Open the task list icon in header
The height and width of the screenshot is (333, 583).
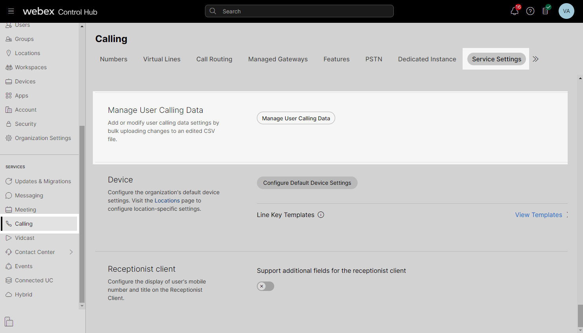click(546, 11)
